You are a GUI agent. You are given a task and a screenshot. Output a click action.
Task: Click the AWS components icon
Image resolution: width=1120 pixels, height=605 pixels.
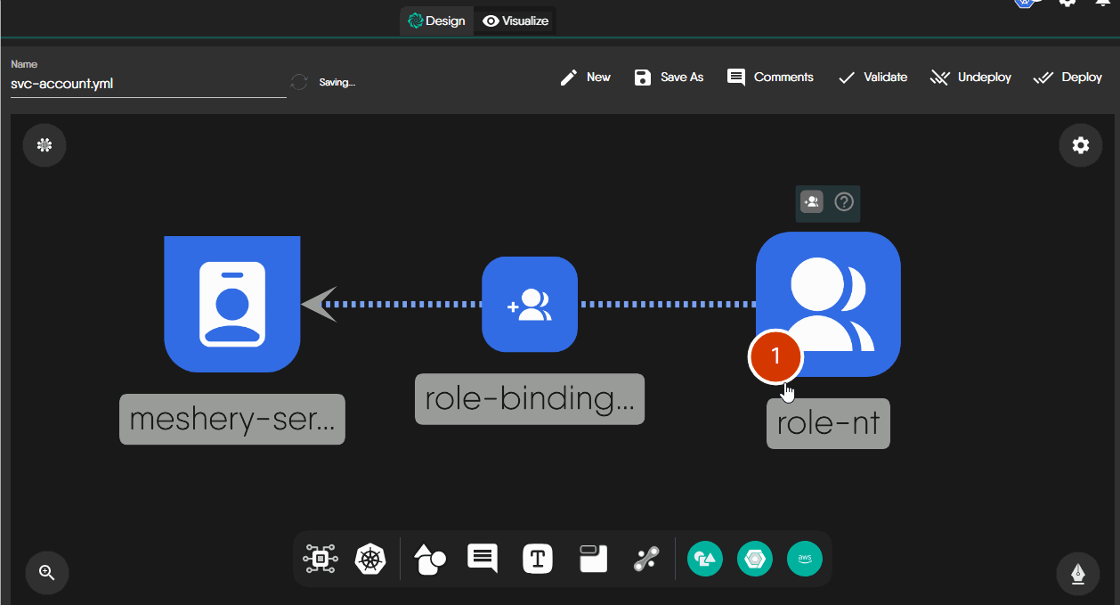pos(805,559)
